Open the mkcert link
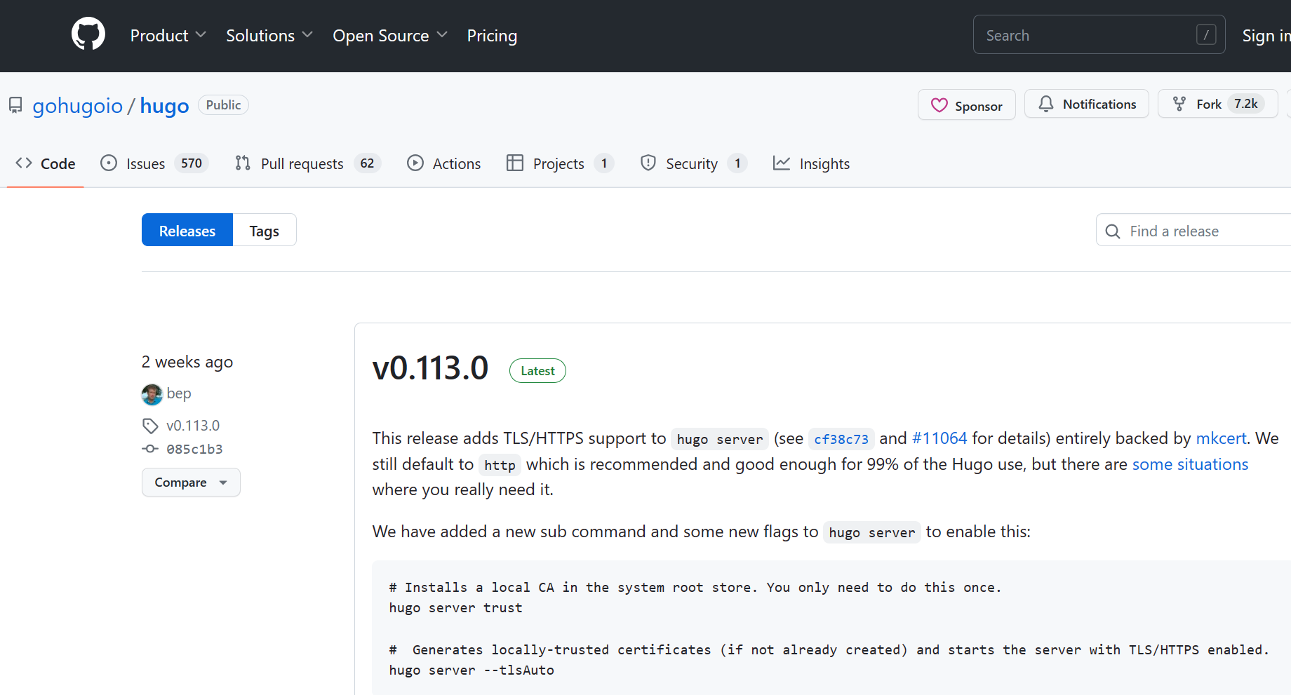Viewport: 1291px width, 695px height. (x=1220, y=438)
